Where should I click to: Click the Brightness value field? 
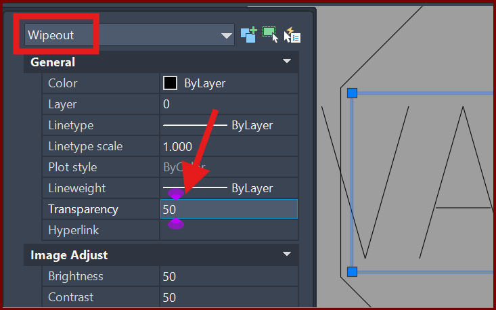pyautogui.click(x=228, y=276)
